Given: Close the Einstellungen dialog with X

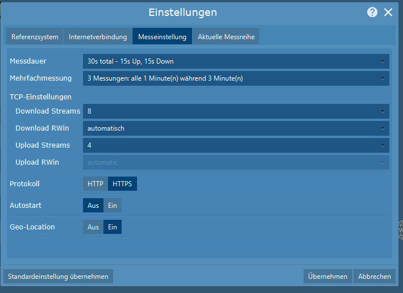Looking at the screenshot, I should (x=388, y=12).
